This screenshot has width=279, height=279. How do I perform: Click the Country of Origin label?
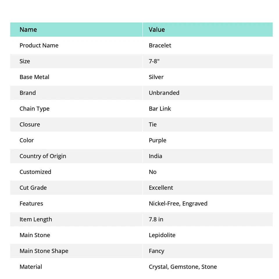pyautogui.click(x=43, y=156)
